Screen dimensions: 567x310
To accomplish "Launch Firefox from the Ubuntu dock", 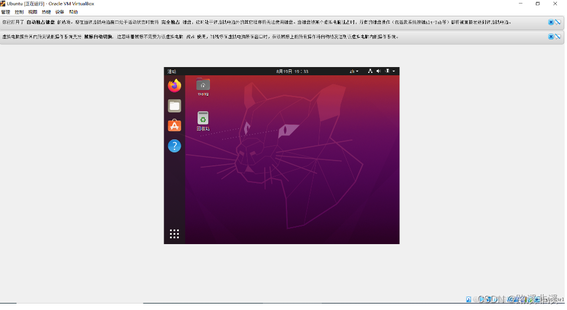I will [x=175, y=86].
